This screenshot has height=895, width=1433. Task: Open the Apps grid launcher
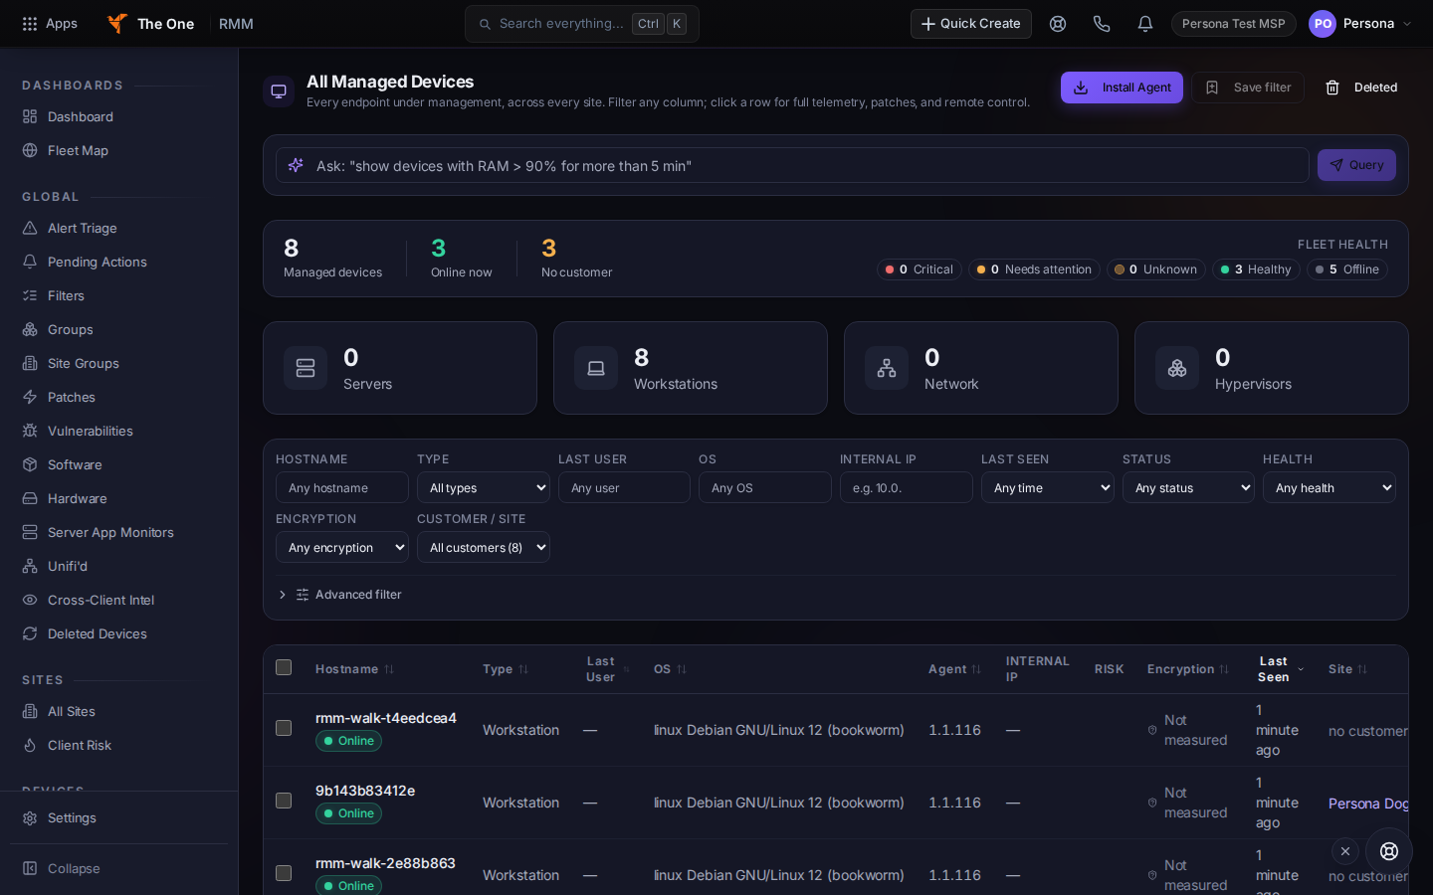pos(49,24)
